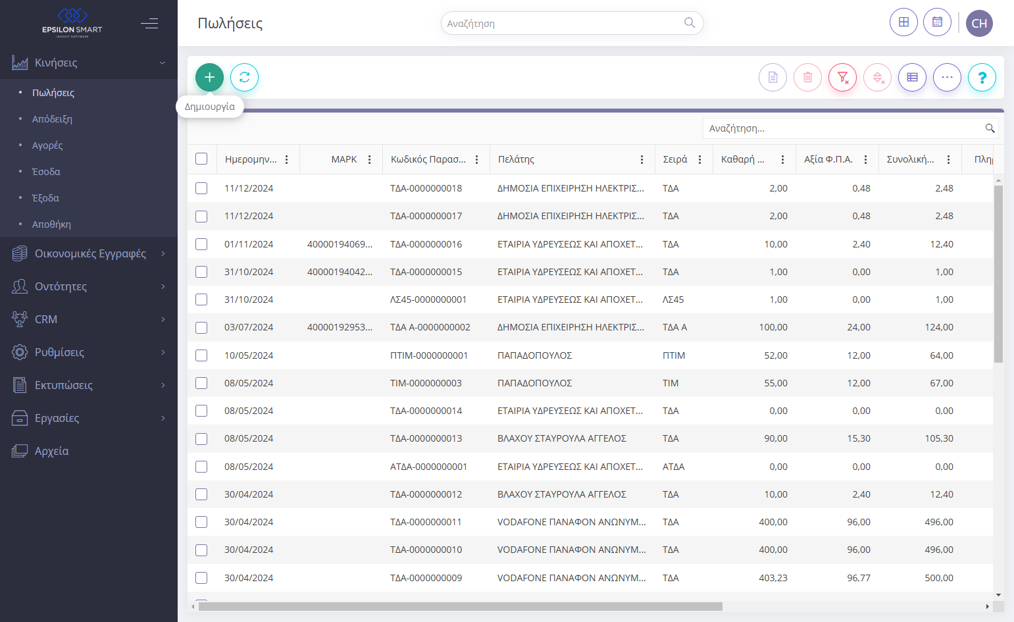
Task: Expand the CRM menu
Action: (89, 319)
